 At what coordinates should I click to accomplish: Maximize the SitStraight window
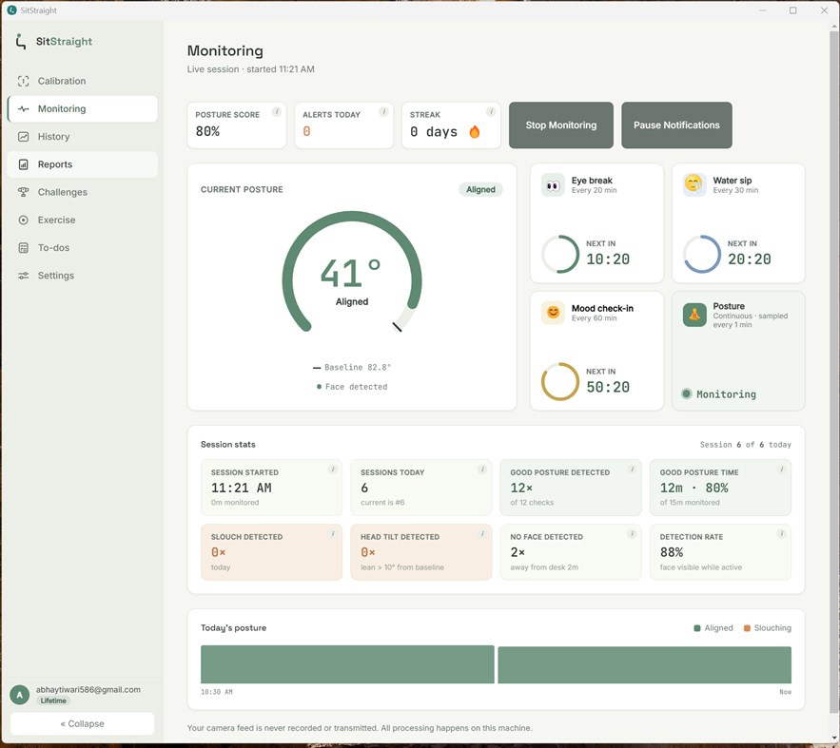792,10
